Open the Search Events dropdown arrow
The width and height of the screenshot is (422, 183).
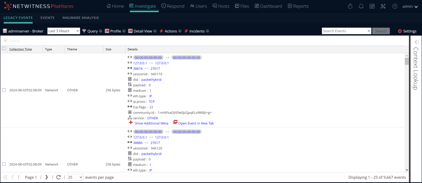click(x=369, y=31)
